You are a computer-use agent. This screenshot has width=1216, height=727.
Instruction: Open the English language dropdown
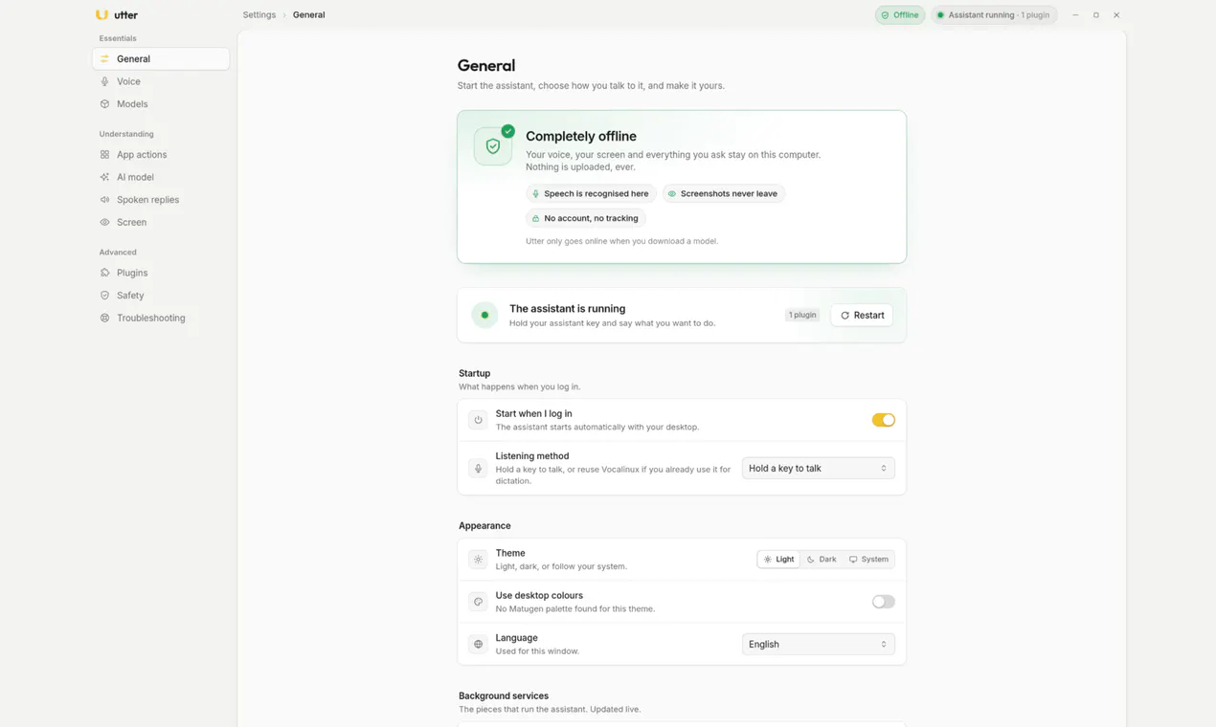tap(818, 645)
